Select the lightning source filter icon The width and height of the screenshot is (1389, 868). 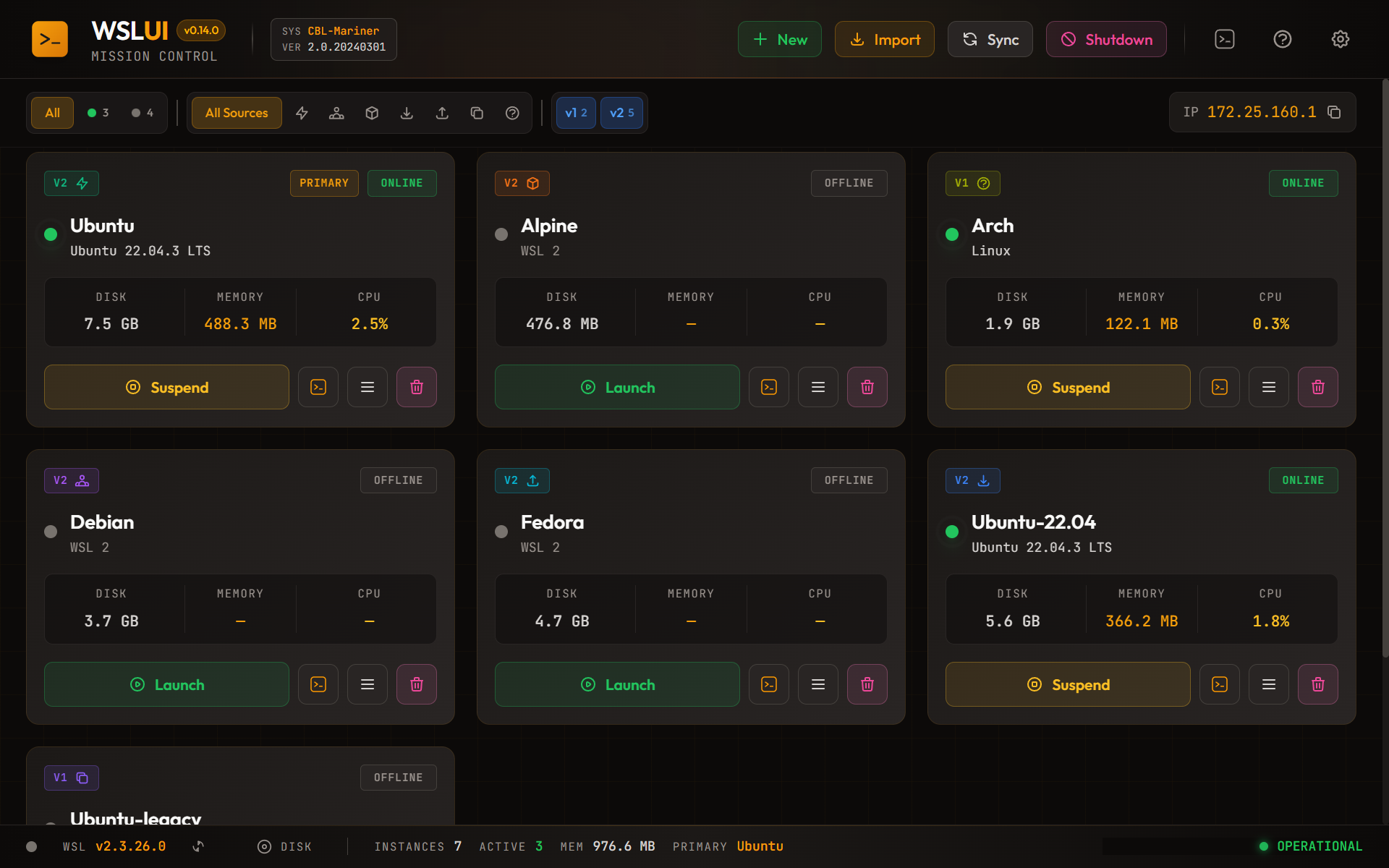(x=302, y=113)
